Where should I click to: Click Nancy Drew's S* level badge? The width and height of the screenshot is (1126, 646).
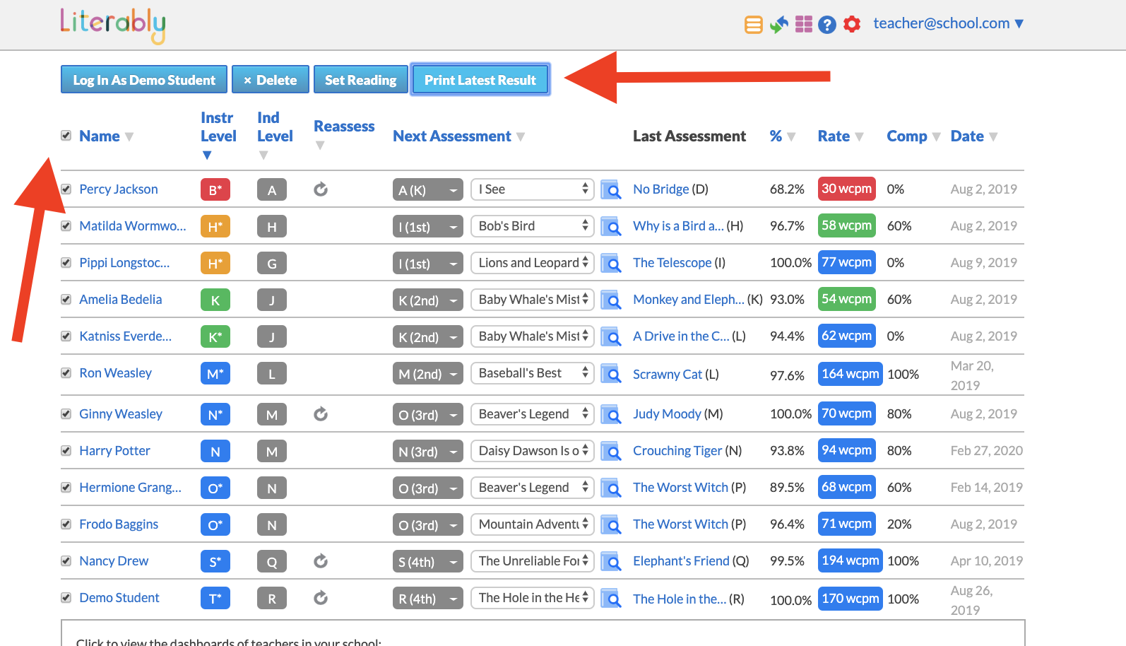coord(215,561)
